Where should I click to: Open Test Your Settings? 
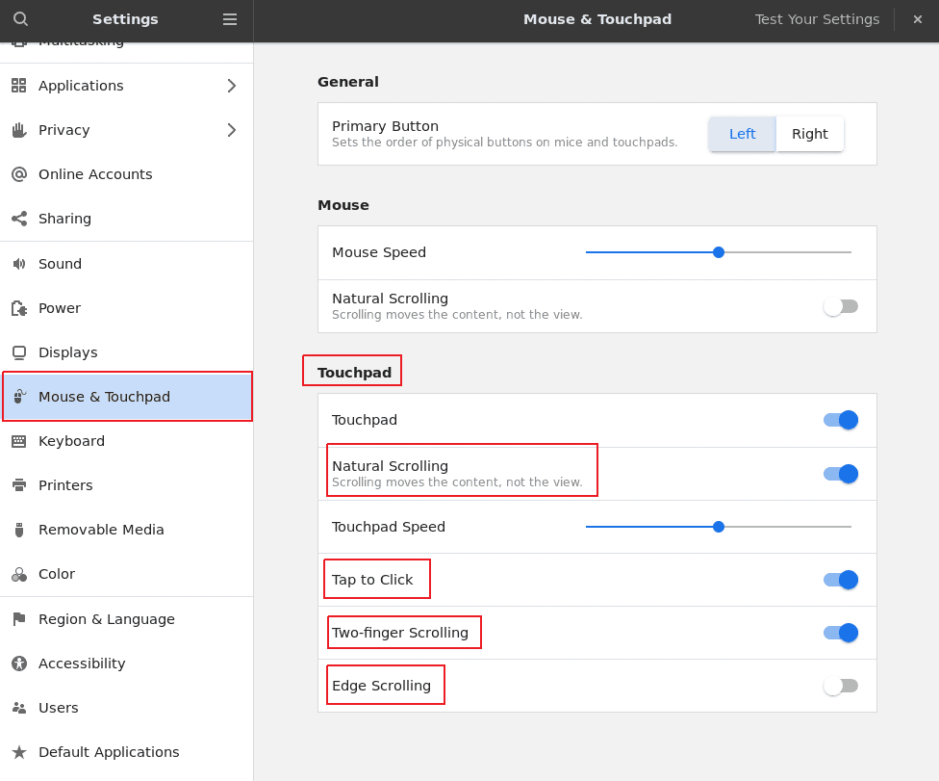817,19
